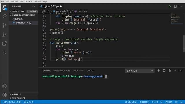The width and height of the screenshot is (185, 104).
Task: Click line number 31 in the gutter
Action: click(x=44, y=43)
